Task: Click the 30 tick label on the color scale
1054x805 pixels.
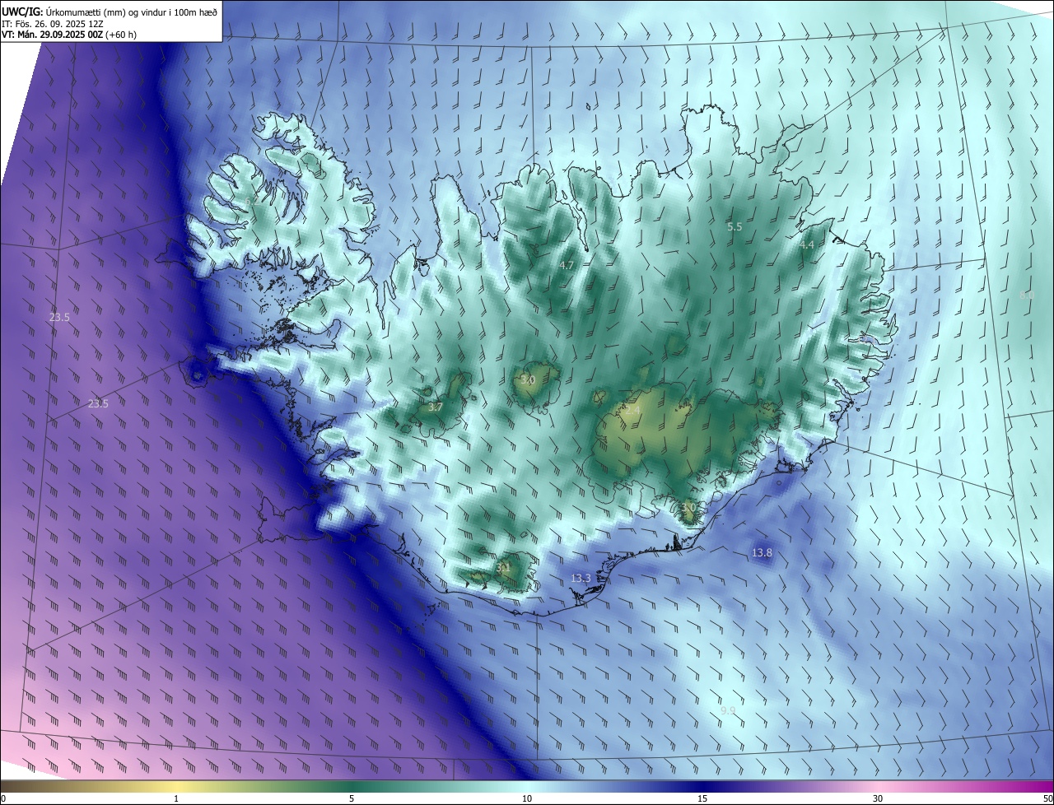Action: click(878, 798)
